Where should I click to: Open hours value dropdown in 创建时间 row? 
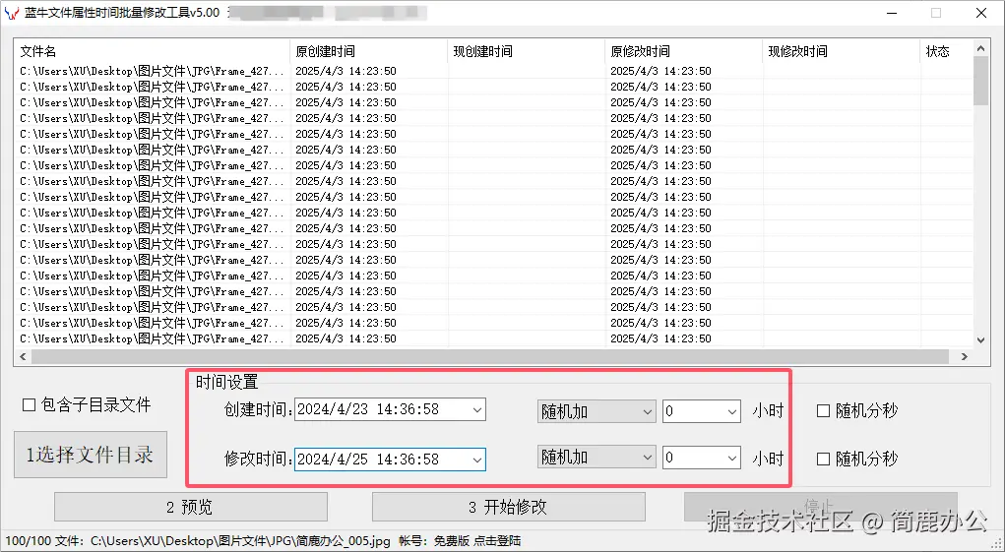coord(732,411)
